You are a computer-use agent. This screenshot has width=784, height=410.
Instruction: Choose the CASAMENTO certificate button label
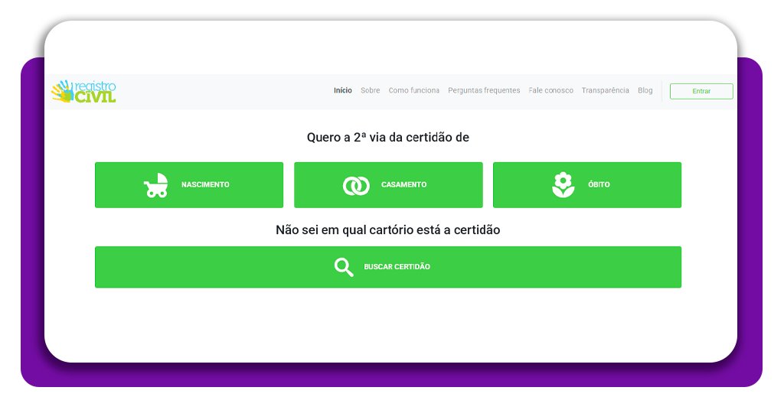pos(403,185)
